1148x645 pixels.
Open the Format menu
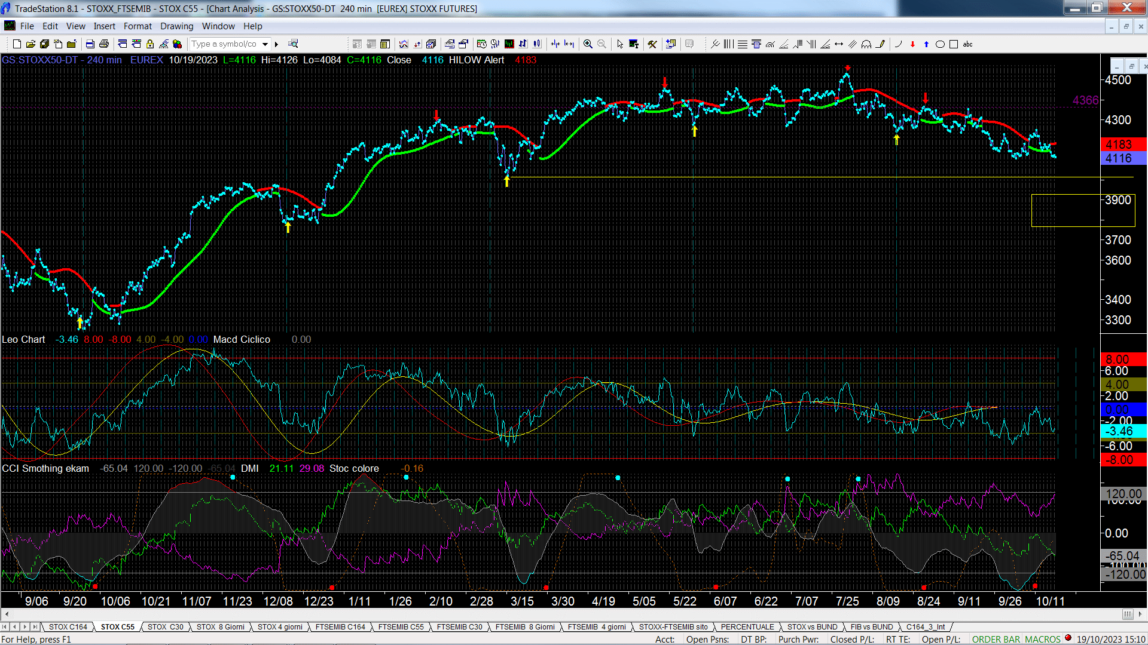pos(138,26)
